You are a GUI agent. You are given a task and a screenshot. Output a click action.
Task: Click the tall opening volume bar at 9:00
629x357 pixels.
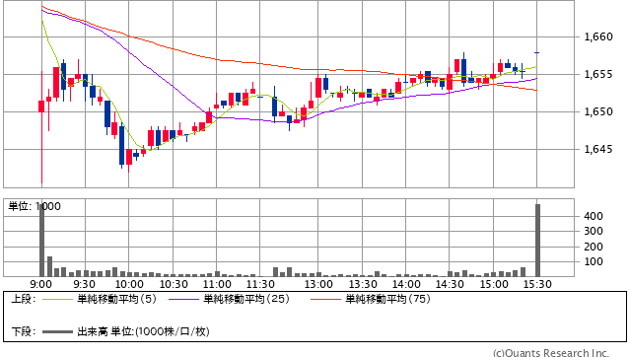point(41,241)
